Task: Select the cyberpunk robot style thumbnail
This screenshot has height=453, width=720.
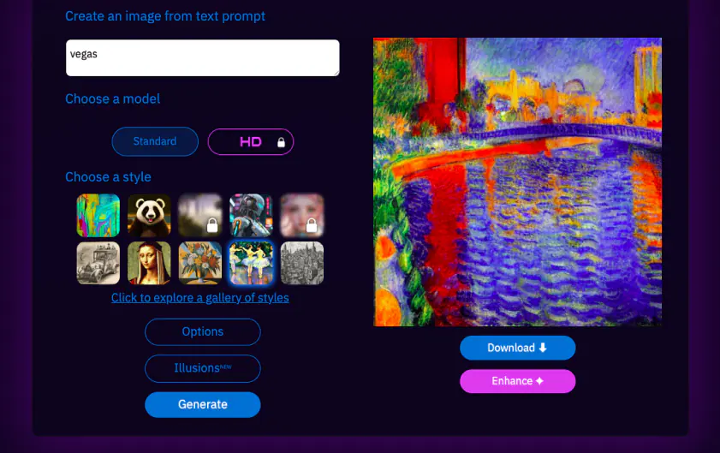Action: tap(251, 215)
